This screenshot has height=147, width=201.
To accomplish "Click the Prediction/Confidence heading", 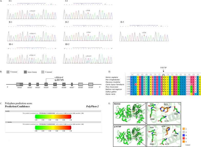I will tap(17, 106).
